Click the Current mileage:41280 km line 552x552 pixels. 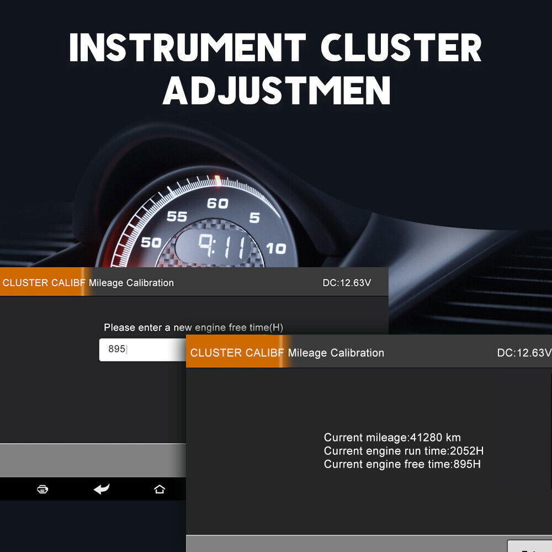coord(394,438)
